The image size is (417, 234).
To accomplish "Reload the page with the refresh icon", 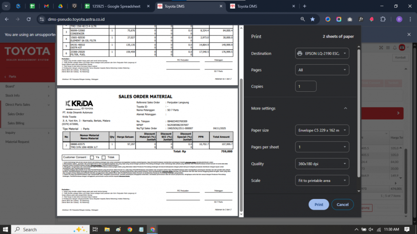I will (x=29, y=19).
